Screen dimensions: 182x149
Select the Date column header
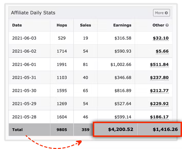[x=17, y=25]
